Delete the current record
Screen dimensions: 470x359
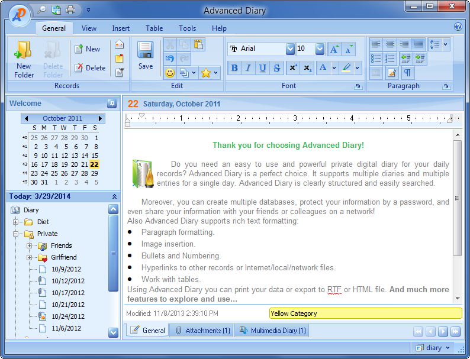pos(90,68)
